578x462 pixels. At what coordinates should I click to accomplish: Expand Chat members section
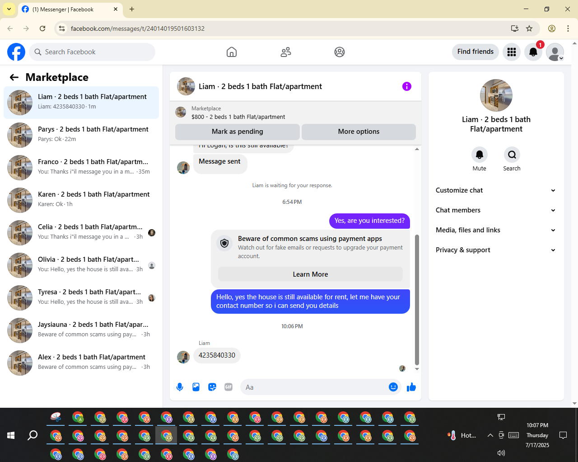(496, 210)
